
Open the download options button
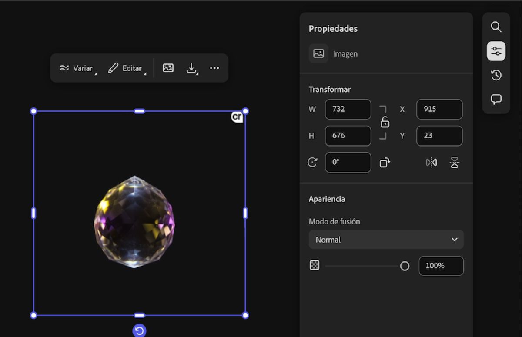pyautogui.click(x=192, y=68)
